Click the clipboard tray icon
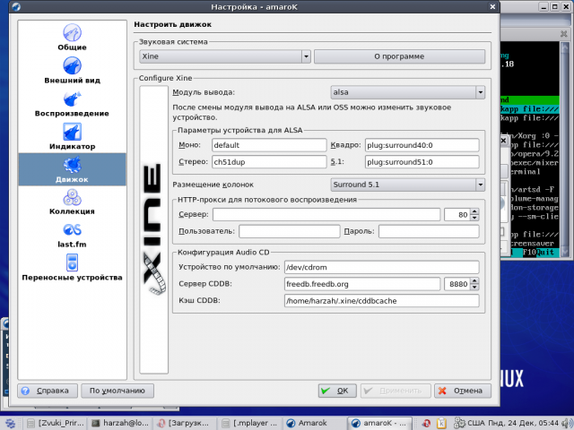 pos(442,423)
